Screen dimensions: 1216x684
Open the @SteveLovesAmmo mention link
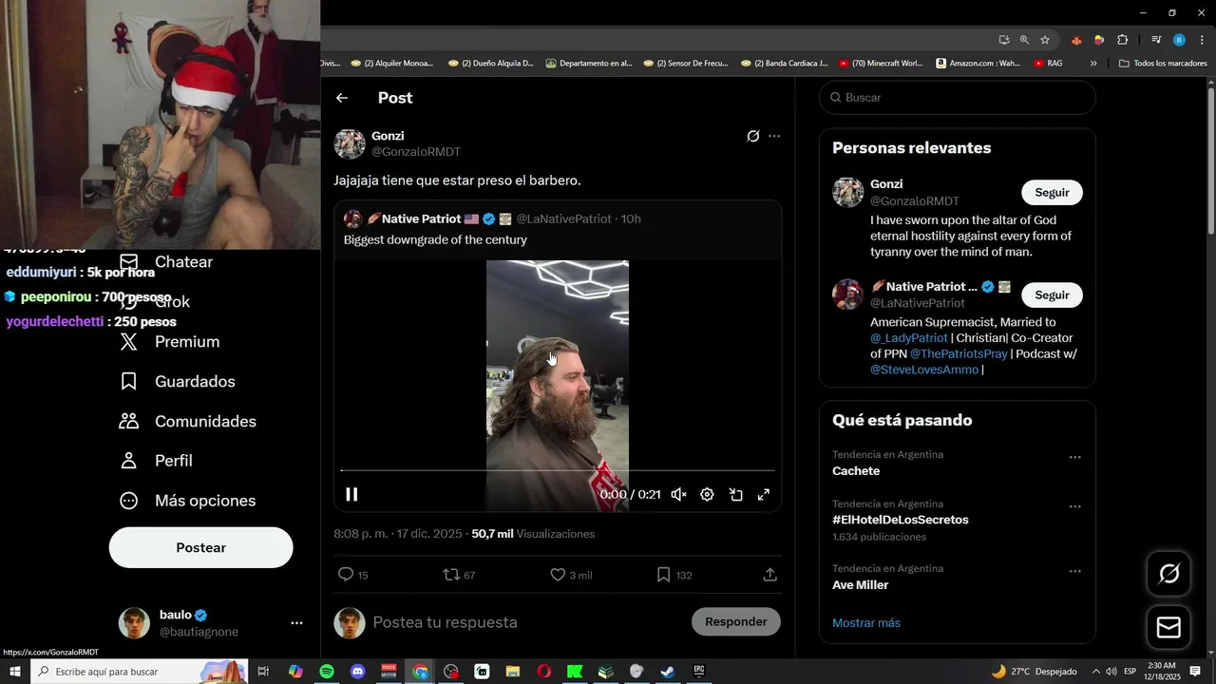click(924, 370)
